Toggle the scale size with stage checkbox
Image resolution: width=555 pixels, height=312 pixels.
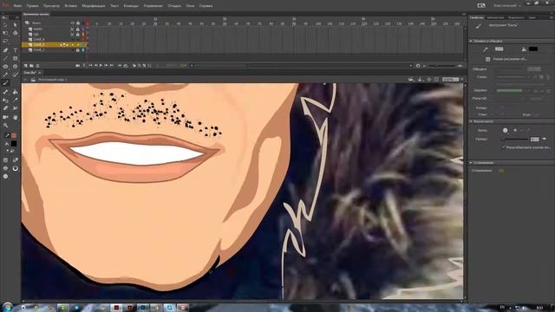click(503, 147)
